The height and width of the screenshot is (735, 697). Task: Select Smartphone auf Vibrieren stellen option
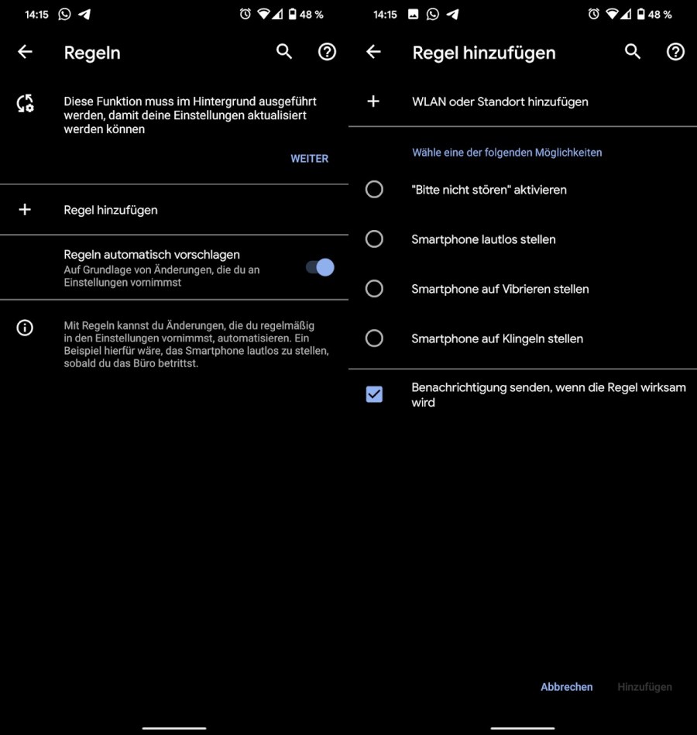click(x=374, y=289)
